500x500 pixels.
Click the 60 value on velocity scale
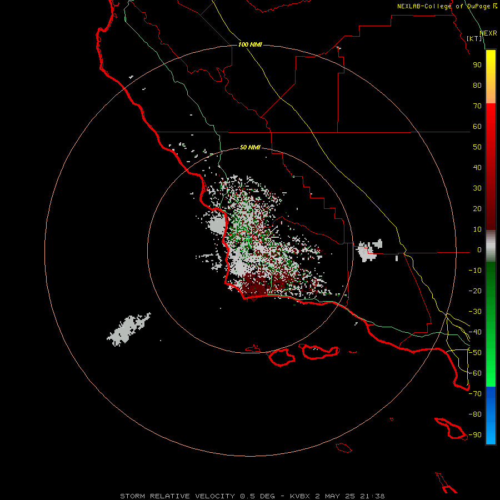click(477, 126)
